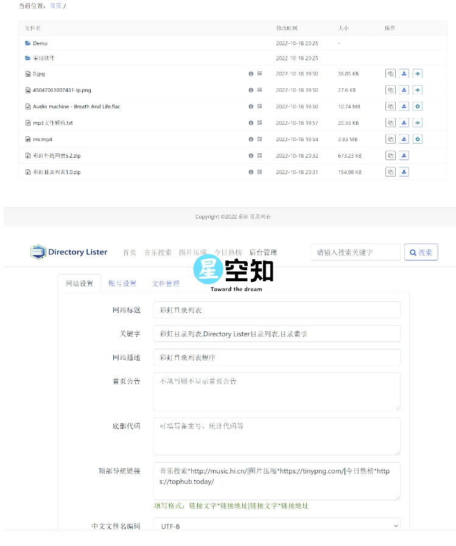The height and width of the screenshot is (546, 456).
Task: Open info icon for the Breath And Life.flac row
Action: click(x=251, y=106)
